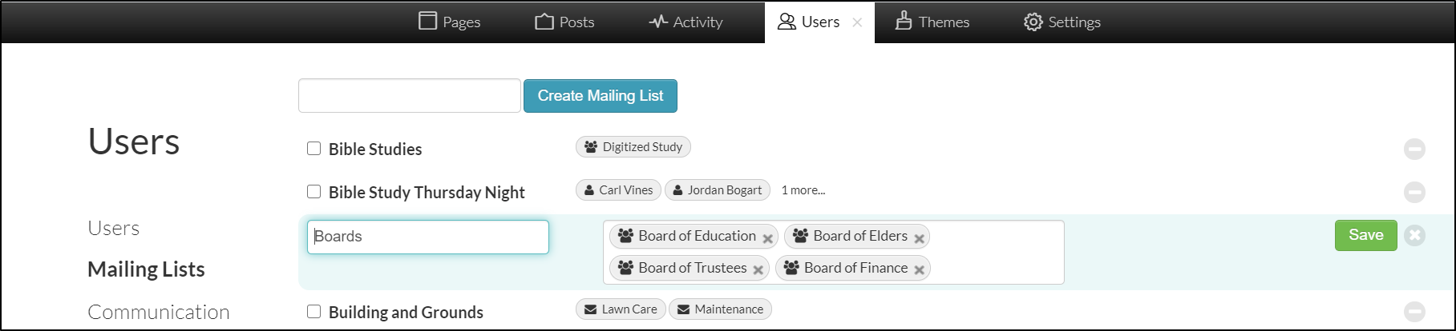The image size is (1456, 331).
Task: Save the Boards mailing list
Action: click(1365, 235)
